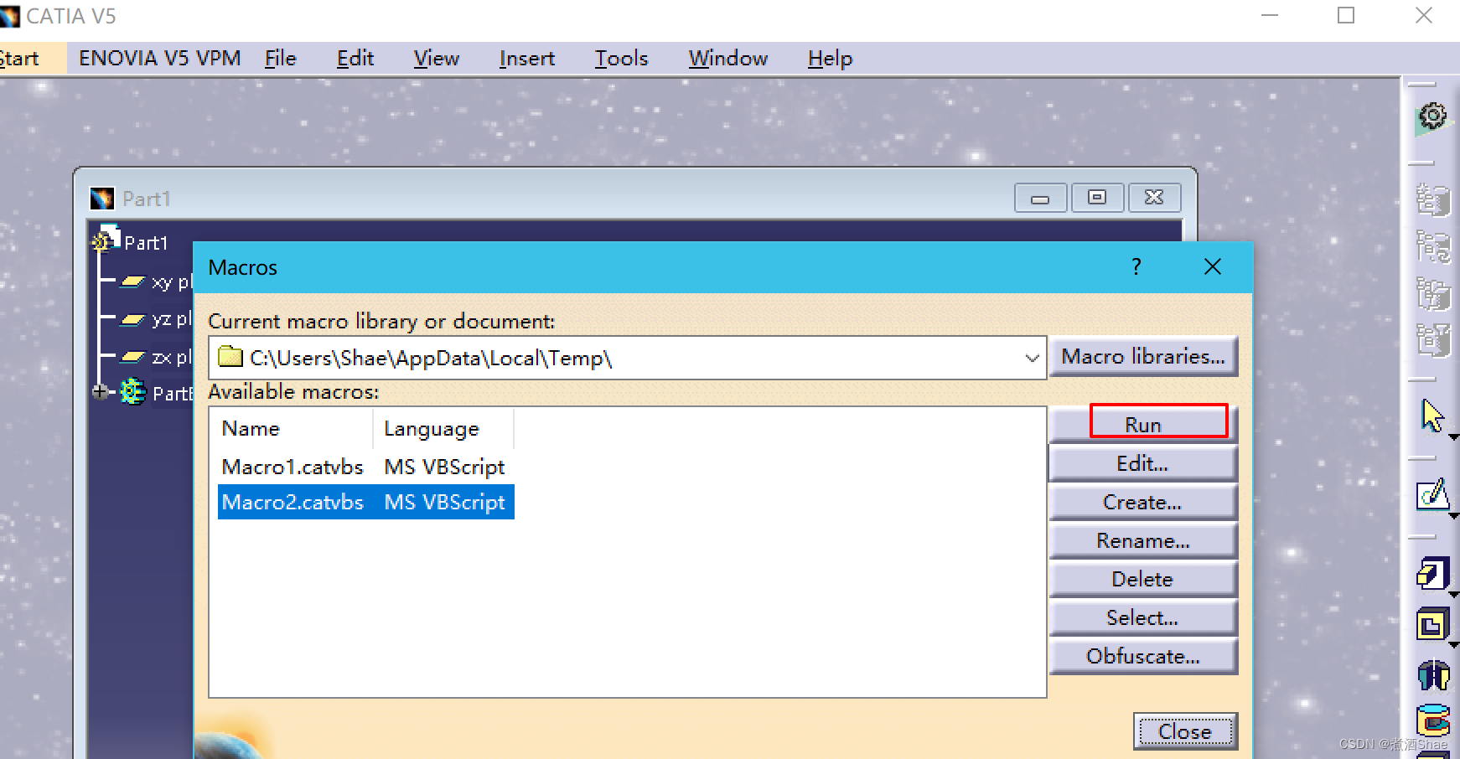This screenshot has height=759, width=1460.
Task: Minimize the Part1 document window
Action: pyautogui.click(x=1040, y=199)
